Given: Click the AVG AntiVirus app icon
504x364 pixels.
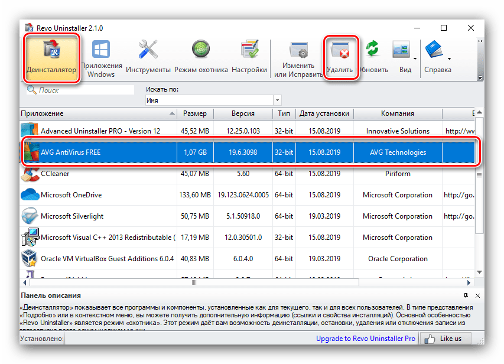Looking at the screenshot, I should tap(32, 152).
